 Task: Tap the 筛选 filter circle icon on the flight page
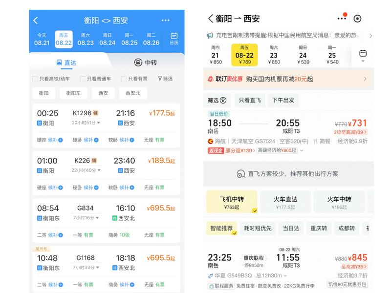tap(223, 100)
